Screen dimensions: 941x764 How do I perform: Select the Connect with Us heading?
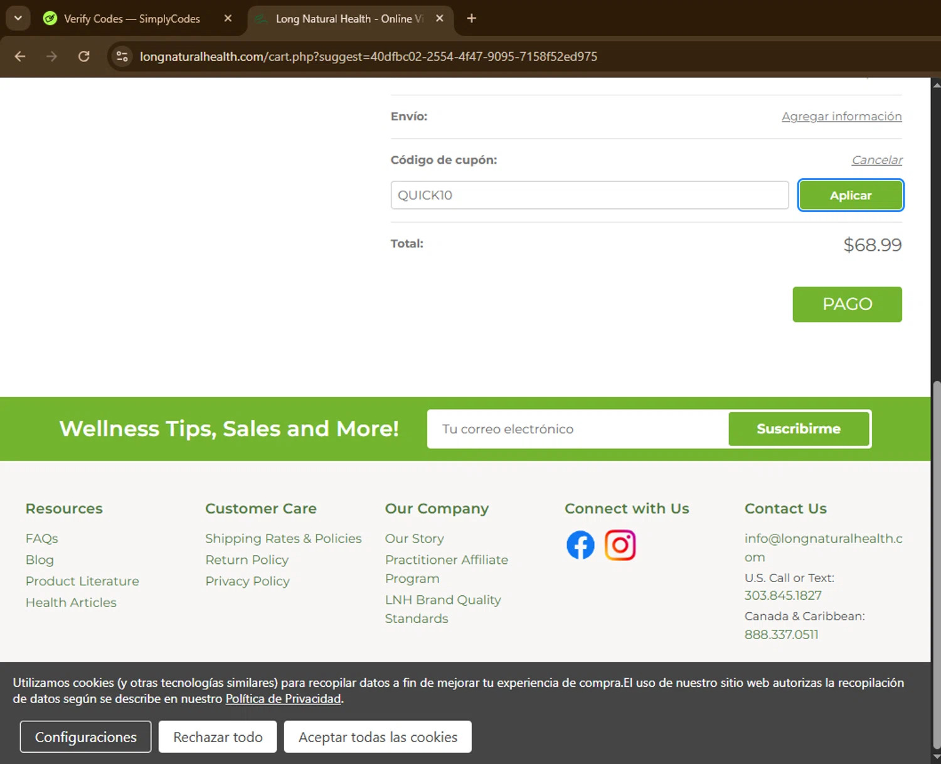[627, 508]
